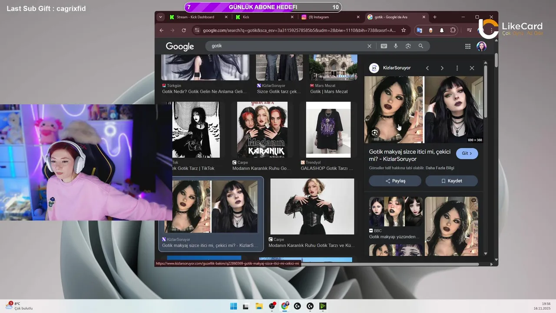Show previous image in the preview panel
Image resolution: width=556 pixels, height=313 pixels.
tap(427, 68)
